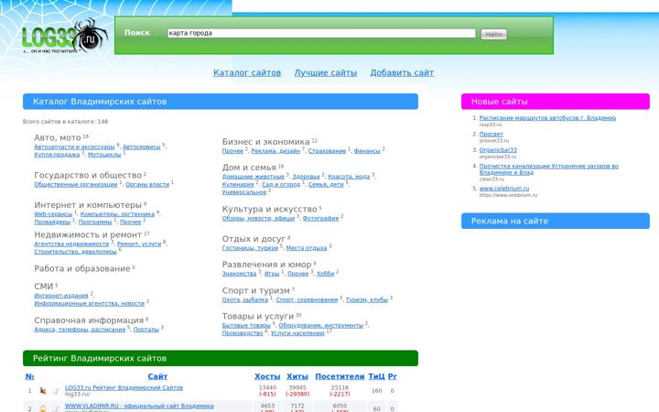Open Обзоры, новости, афиши link
Viewport: 659px width, 412px height.
(258, 218)
